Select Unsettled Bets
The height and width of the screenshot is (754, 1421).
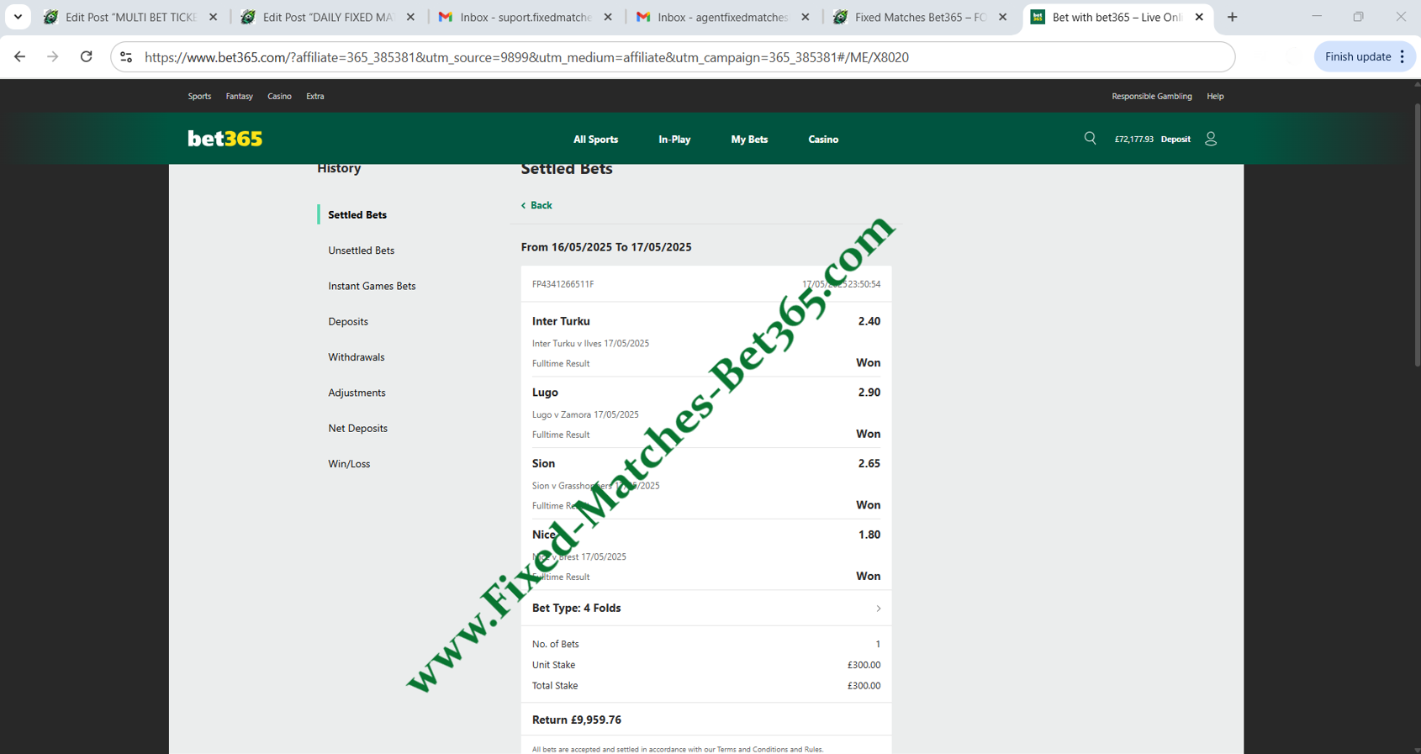pos(361,250)
